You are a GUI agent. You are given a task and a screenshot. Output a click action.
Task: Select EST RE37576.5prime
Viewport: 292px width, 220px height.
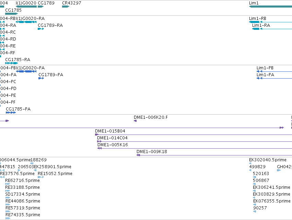(2, 177)
